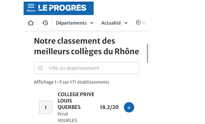
Task: Focus the 'Ville ou établissement' search field
Action: [x=91, y=68]
